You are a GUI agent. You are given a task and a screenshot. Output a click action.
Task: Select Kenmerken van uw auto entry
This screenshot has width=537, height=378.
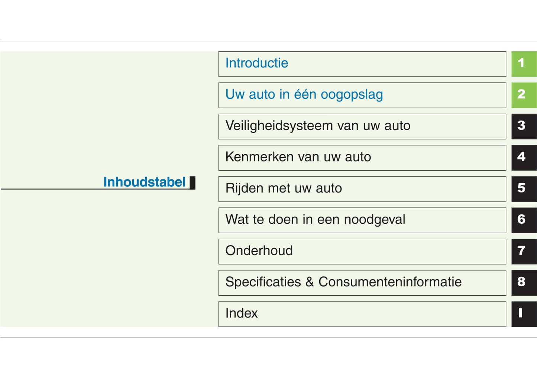point(298,157)
